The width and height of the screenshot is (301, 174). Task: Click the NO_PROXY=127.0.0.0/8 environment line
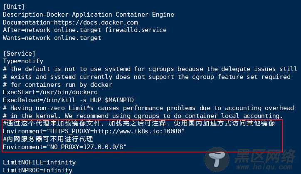[64, 147]
